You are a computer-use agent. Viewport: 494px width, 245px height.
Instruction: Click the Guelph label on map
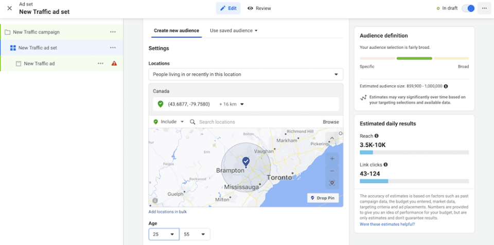point(175,194)
